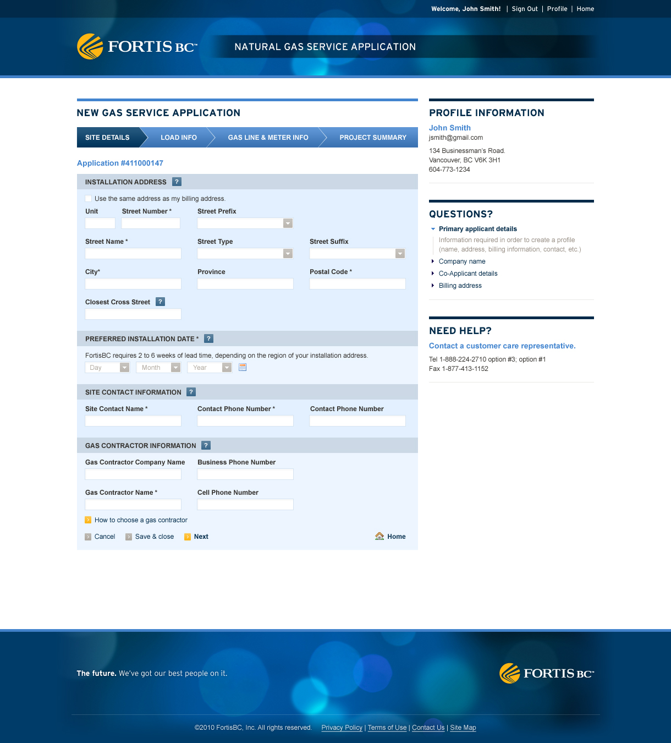Viewport: 671px width, 743px height.
Task: Open the John Smith profile link
Action: click(450, 128)
